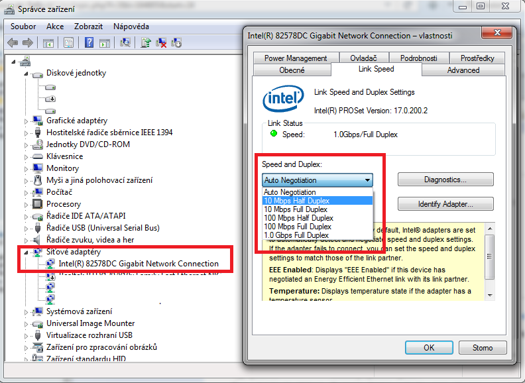Open the Speed and Duplex combo box
This screenshot has width=525, height=383.
[318, 180]
